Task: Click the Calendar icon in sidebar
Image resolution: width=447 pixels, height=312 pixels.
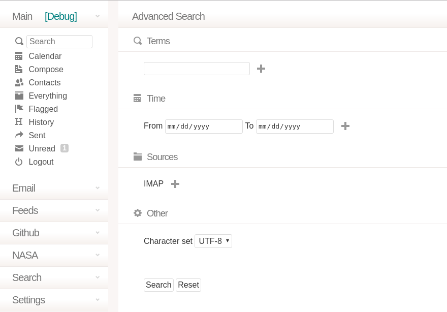Action: click(x=19, y=56)
